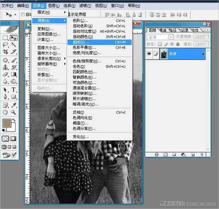Choose 曲线(V) Curves menu item
This screenshot has height=209, width=219.
click(x=99, y=42)
